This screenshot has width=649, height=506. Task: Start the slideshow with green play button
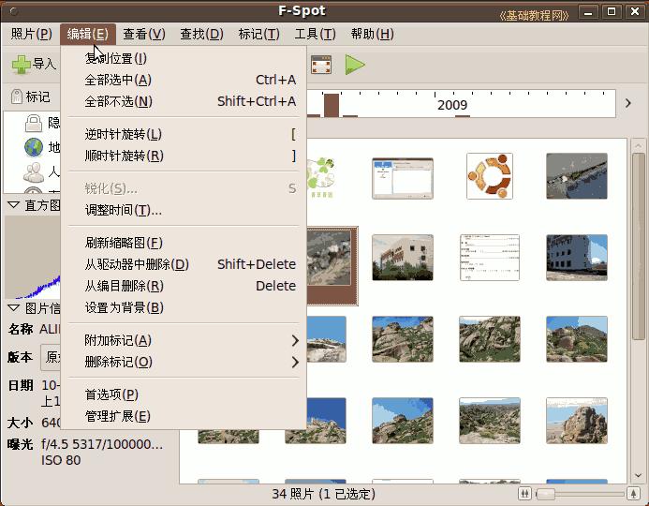point(355,65)
